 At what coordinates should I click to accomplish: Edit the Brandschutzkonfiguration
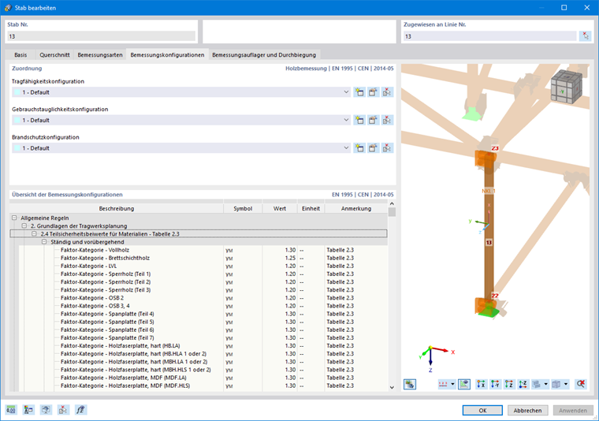[x=373, y=148]
